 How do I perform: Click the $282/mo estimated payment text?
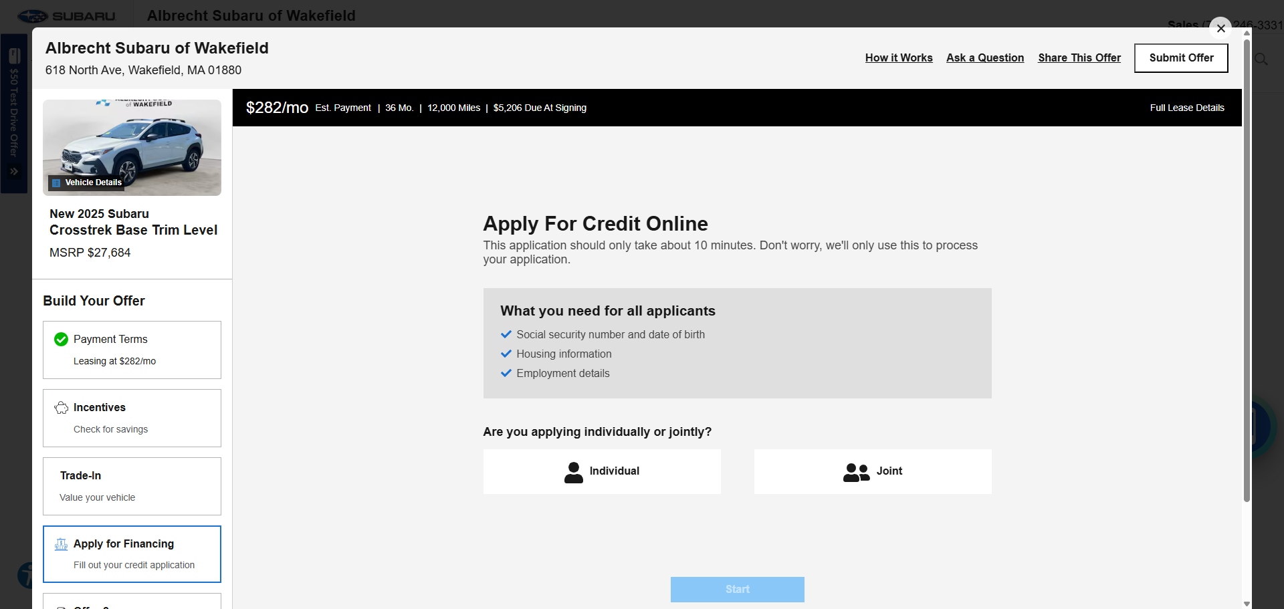[277, 108]
